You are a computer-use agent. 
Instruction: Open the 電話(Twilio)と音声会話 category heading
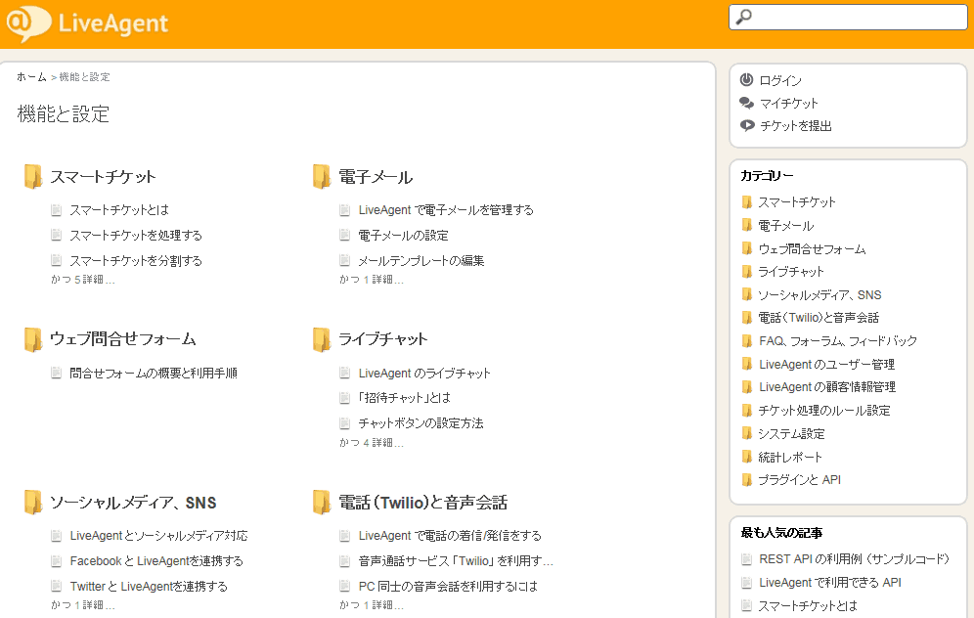(423, 503)
